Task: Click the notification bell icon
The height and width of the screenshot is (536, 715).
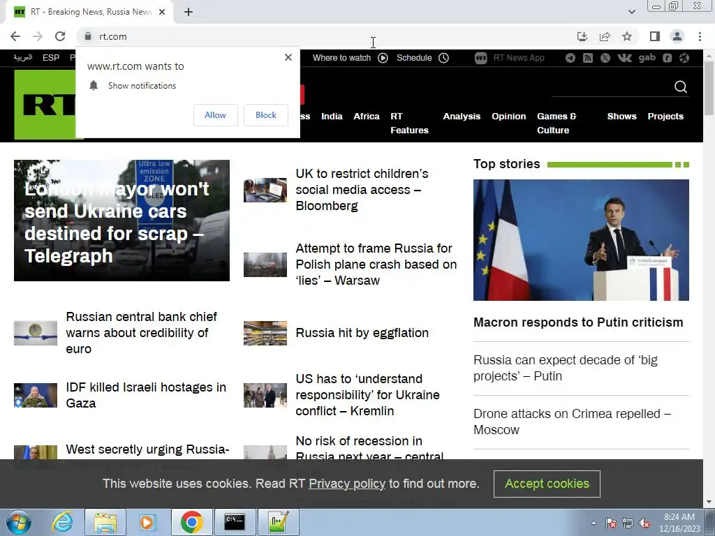Action: [x=94, y=85]
